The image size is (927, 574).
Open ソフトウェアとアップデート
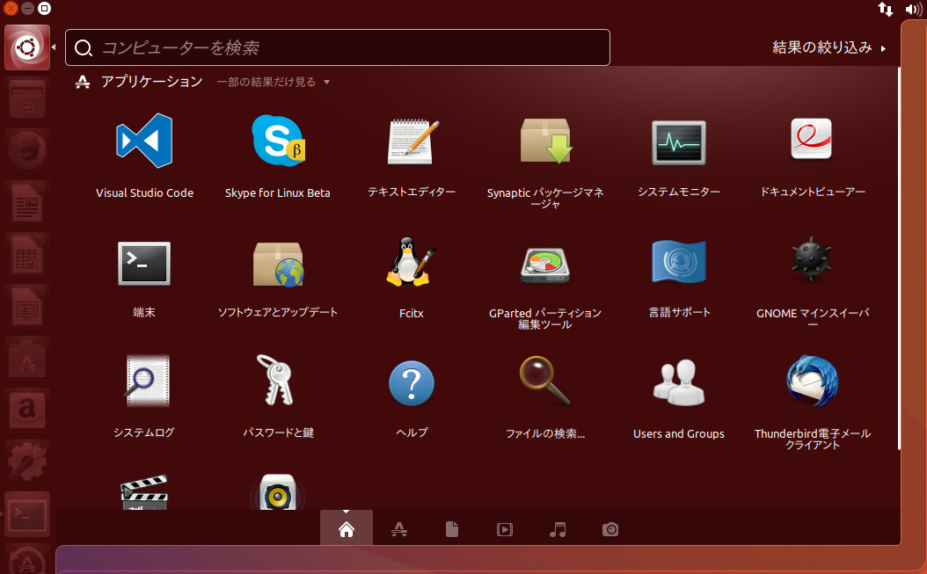(x=278, y=264)
